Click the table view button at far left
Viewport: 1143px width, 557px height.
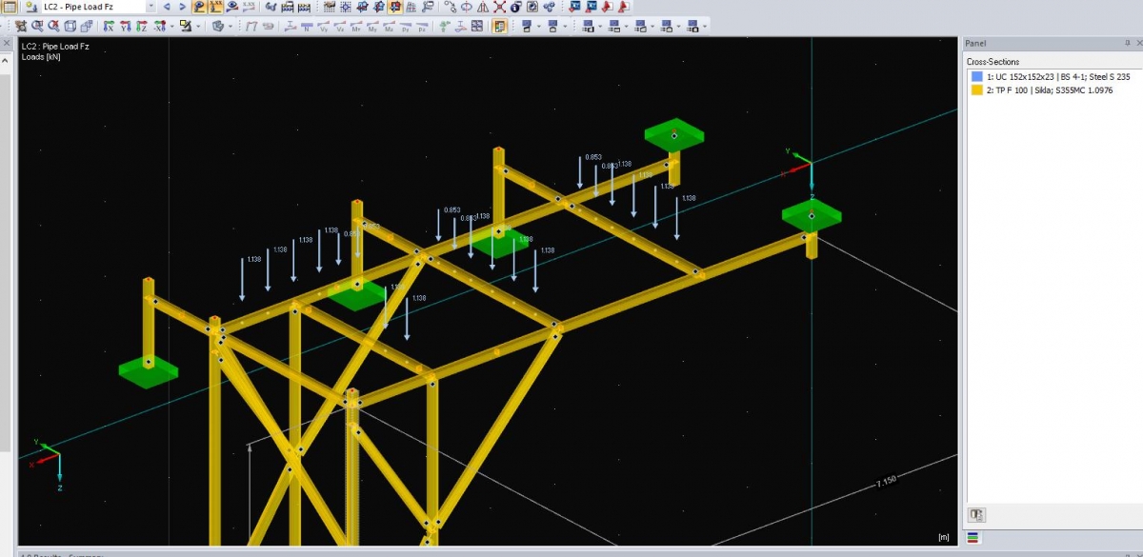[x=9, y=7]
